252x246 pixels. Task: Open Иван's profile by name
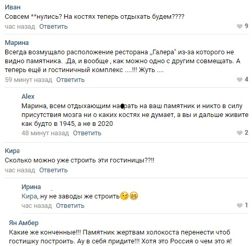pos(13,7)
